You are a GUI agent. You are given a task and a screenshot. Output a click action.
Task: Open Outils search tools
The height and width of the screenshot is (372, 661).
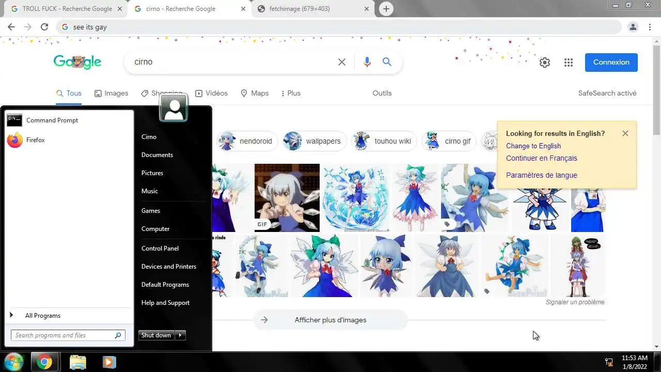pos(382,94)
